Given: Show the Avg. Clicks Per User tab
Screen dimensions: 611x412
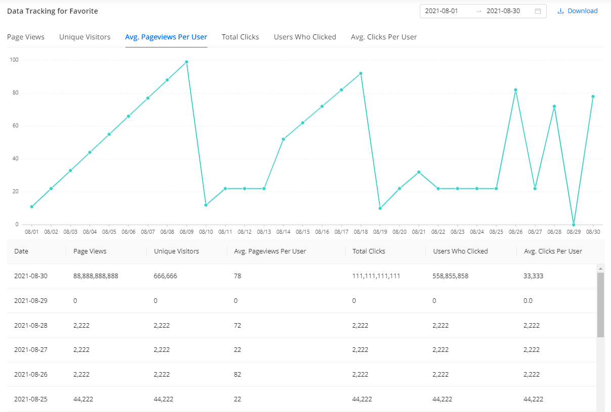Looking at the screenshot, I should click(384, 37).
